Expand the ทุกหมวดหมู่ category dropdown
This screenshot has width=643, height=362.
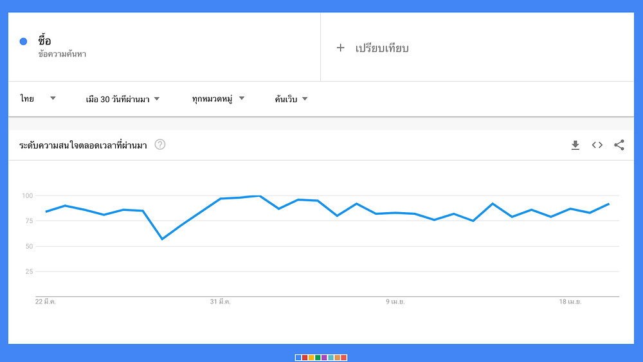point(218,99)
